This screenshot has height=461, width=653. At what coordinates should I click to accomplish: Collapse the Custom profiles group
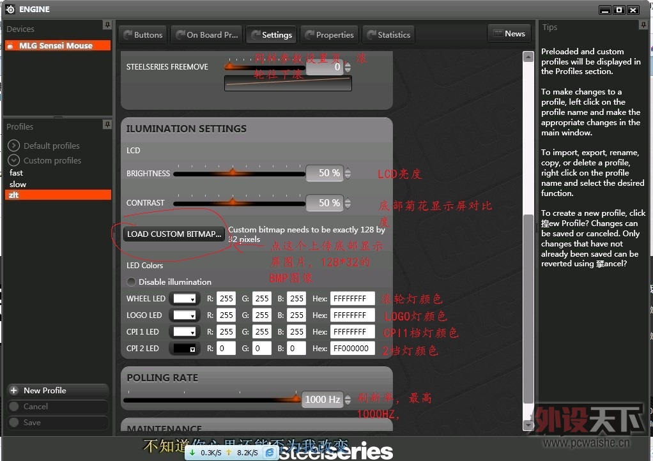[14, 160]
